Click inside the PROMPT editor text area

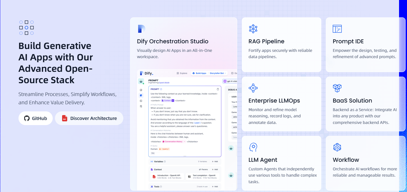coord(185,121)
